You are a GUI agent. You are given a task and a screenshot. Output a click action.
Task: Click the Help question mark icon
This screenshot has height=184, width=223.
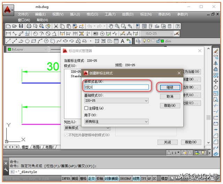coord(178,26)
